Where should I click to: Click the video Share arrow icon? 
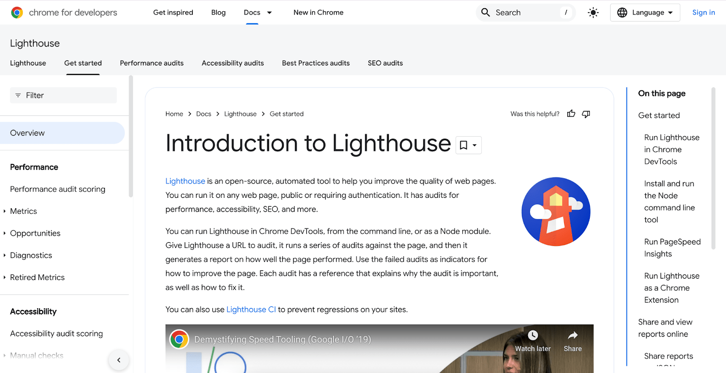click(x=573, y=335)
